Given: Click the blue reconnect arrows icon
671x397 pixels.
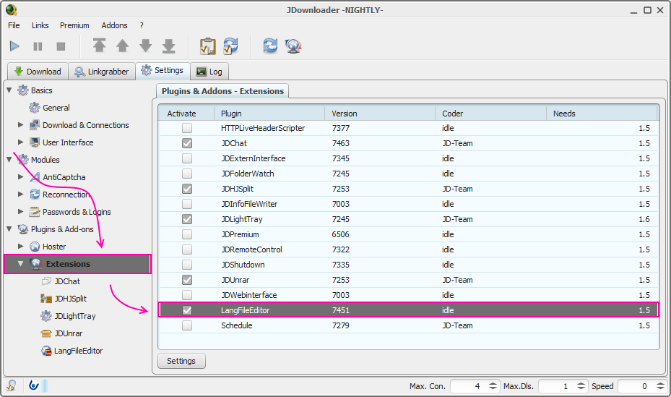Looking at the screenshot, I should [x=270, y=46].
